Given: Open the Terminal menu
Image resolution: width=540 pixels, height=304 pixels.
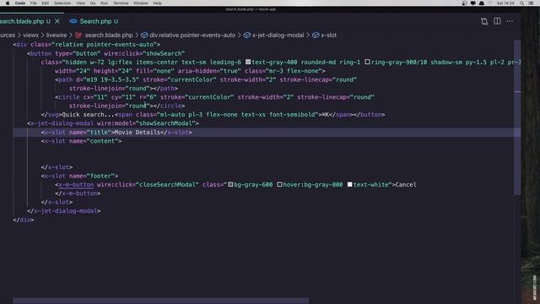Looking at the screenshot, I should [121, 3].
